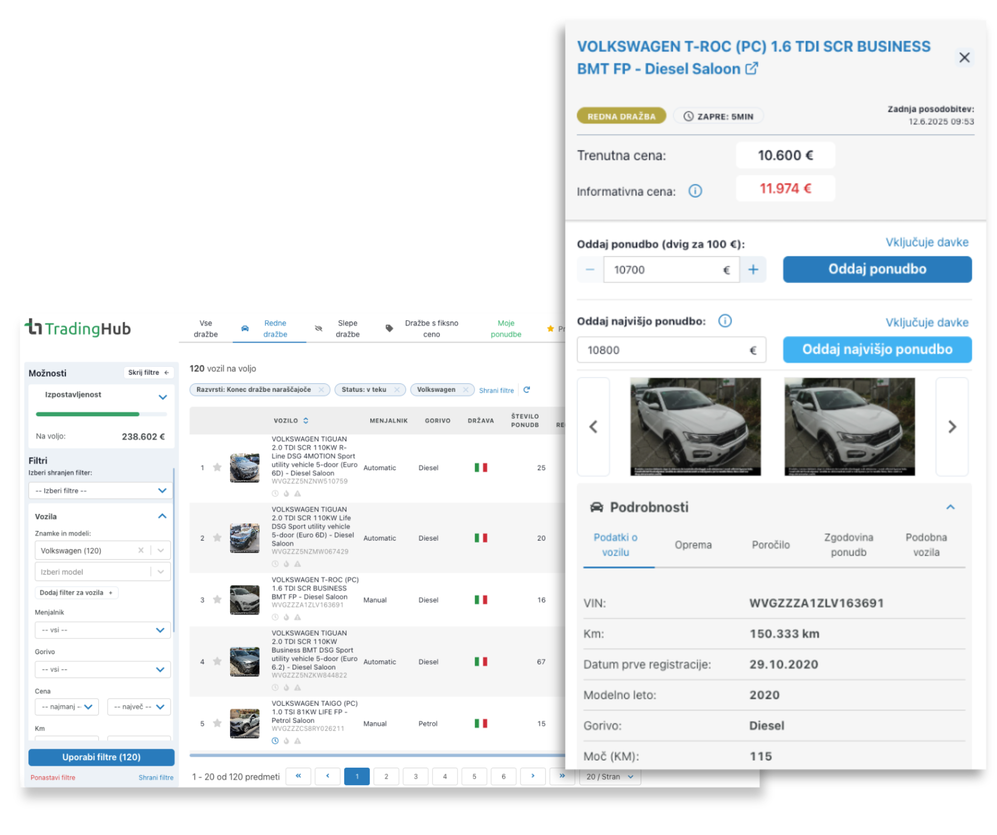
Task: Go to next page with right arrow
Action: pos(533,776)
